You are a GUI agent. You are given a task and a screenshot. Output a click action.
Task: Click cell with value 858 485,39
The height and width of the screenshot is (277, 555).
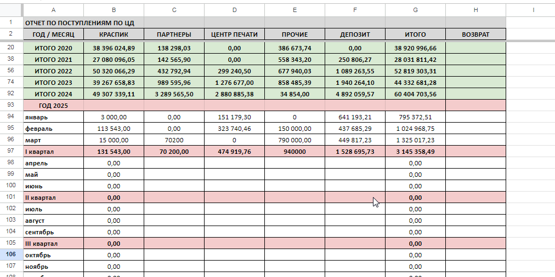coord(295,83)
